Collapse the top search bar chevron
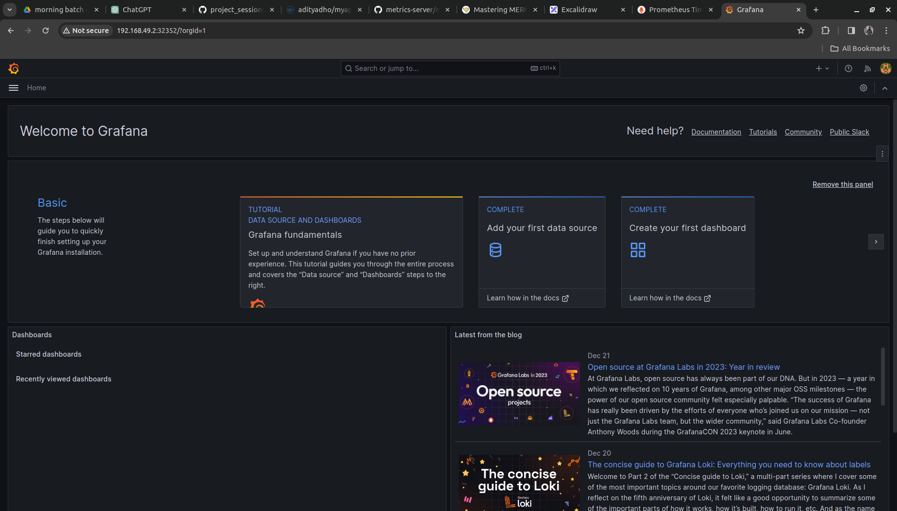Image resolution: width=897 pixels, height=511 pixels. pos(885,88)
